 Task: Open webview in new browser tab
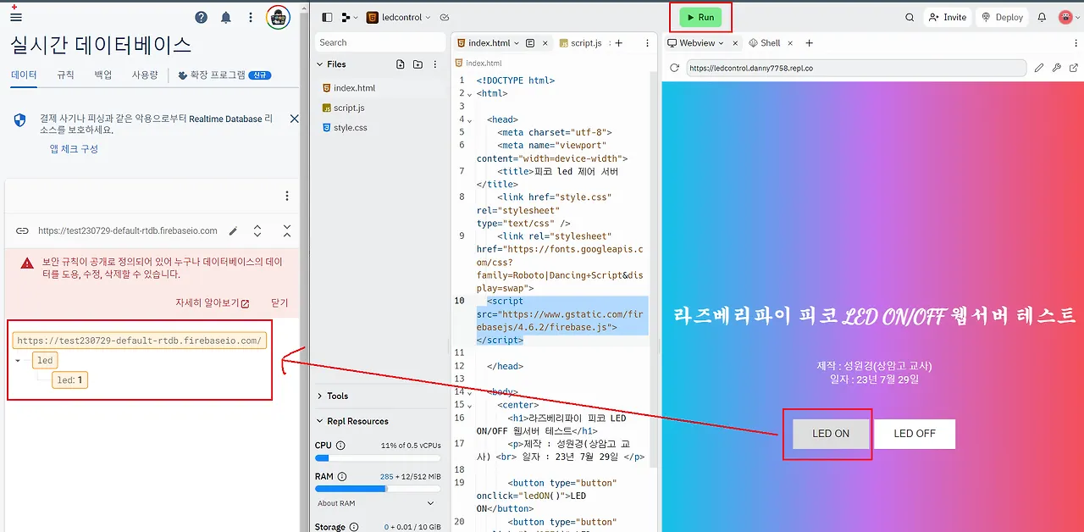tap(1074, 68)
